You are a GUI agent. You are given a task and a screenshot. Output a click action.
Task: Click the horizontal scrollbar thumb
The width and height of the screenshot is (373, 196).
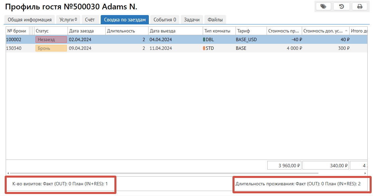164,173
